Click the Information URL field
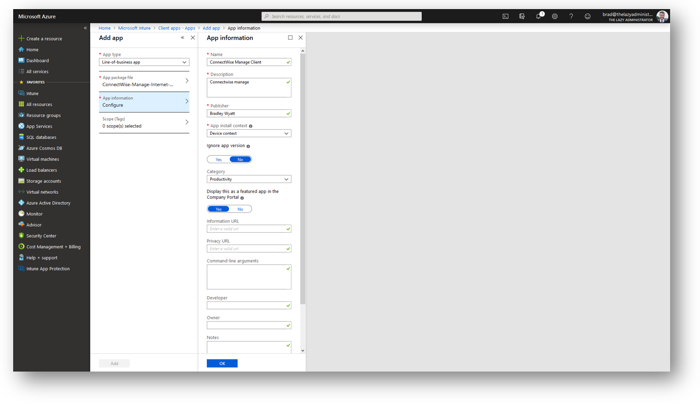The height and width of the screenshot is (404, 700). coord(249,229)
